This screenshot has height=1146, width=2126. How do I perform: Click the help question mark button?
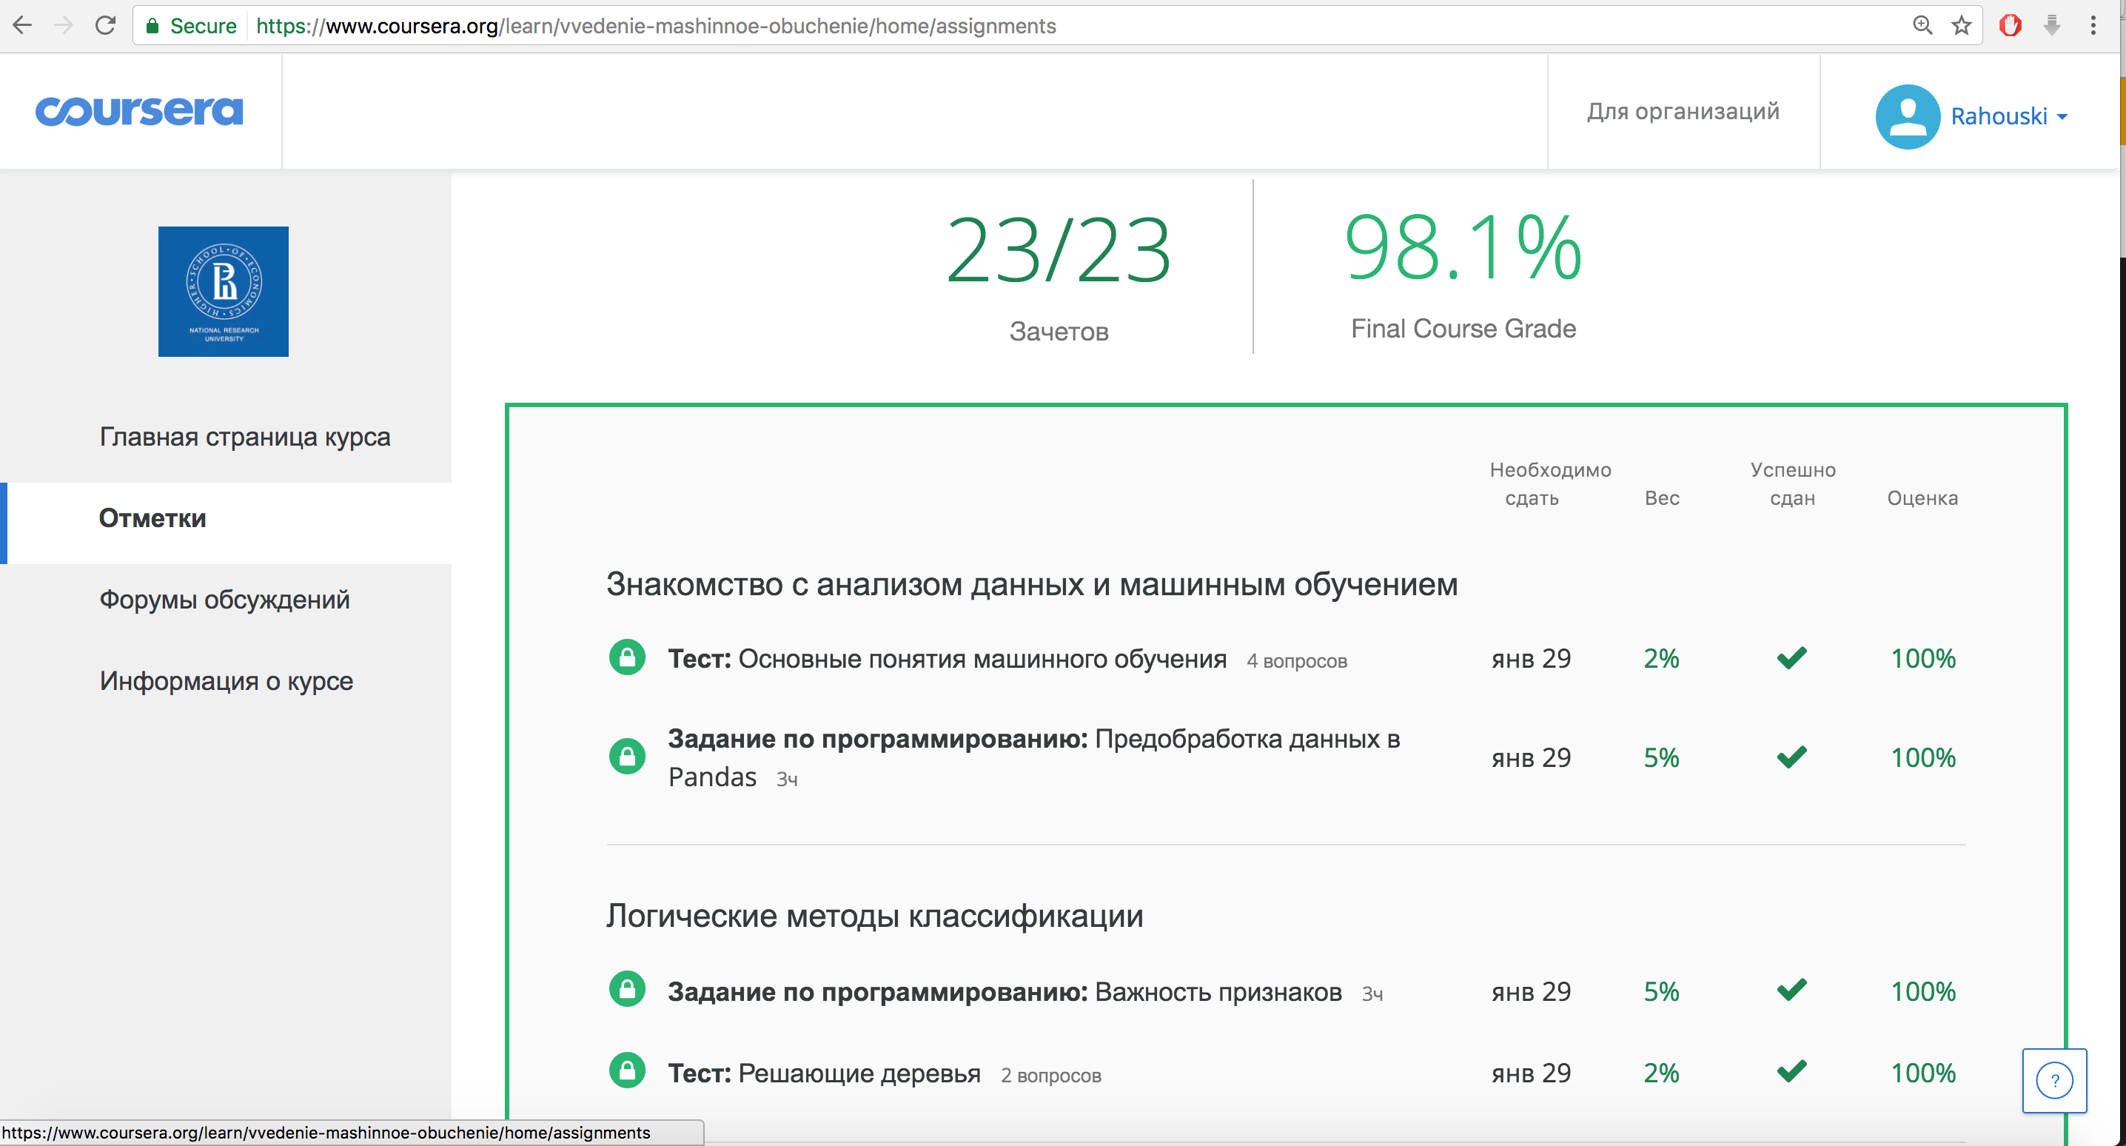(x=2053, y=1080)
